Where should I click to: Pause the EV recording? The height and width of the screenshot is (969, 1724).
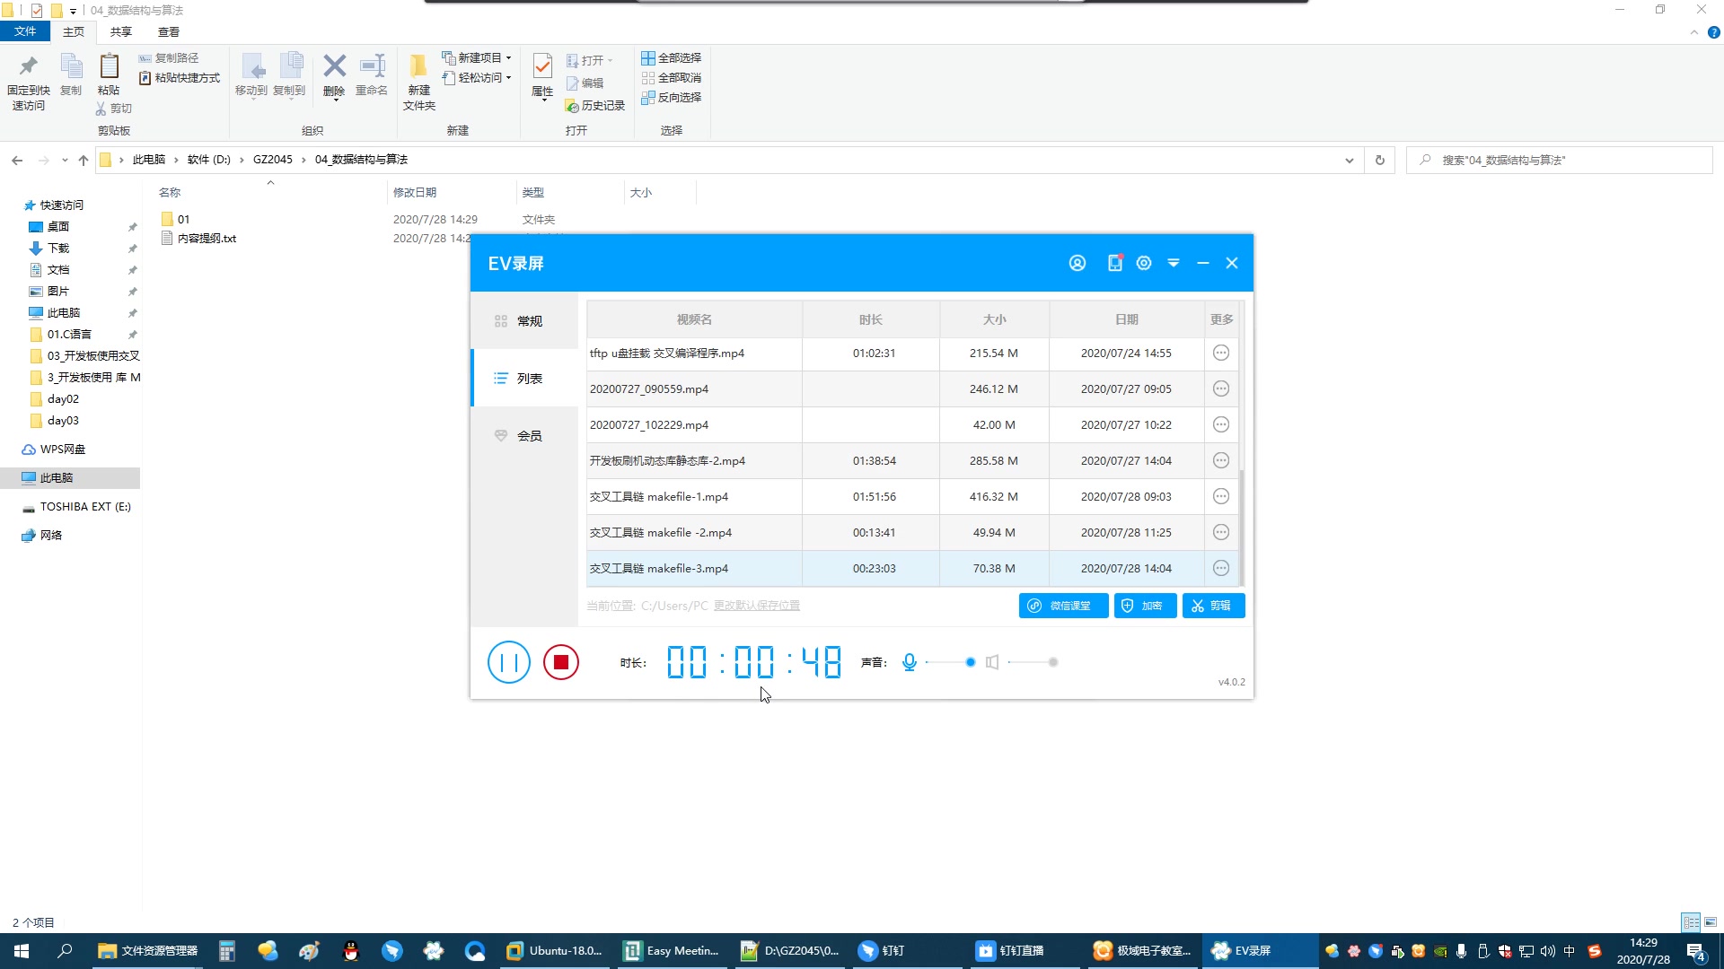509,662
